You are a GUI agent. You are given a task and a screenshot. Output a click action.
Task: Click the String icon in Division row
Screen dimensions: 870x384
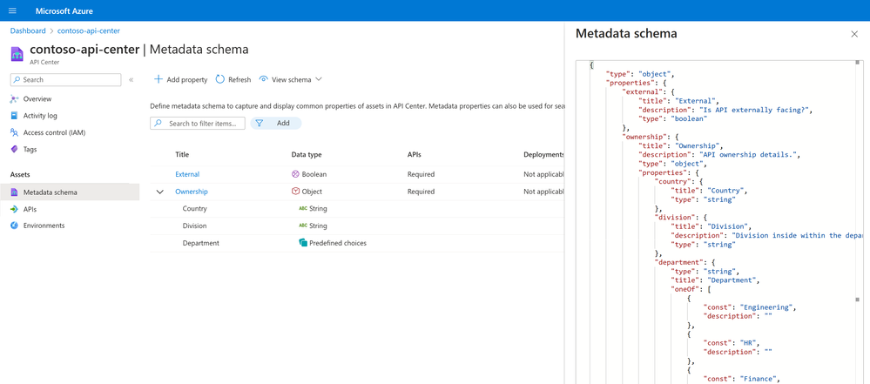303,226
